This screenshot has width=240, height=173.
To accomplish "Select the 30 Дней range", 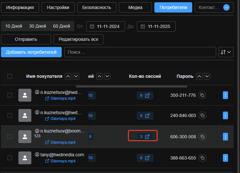I will point(37,26).
